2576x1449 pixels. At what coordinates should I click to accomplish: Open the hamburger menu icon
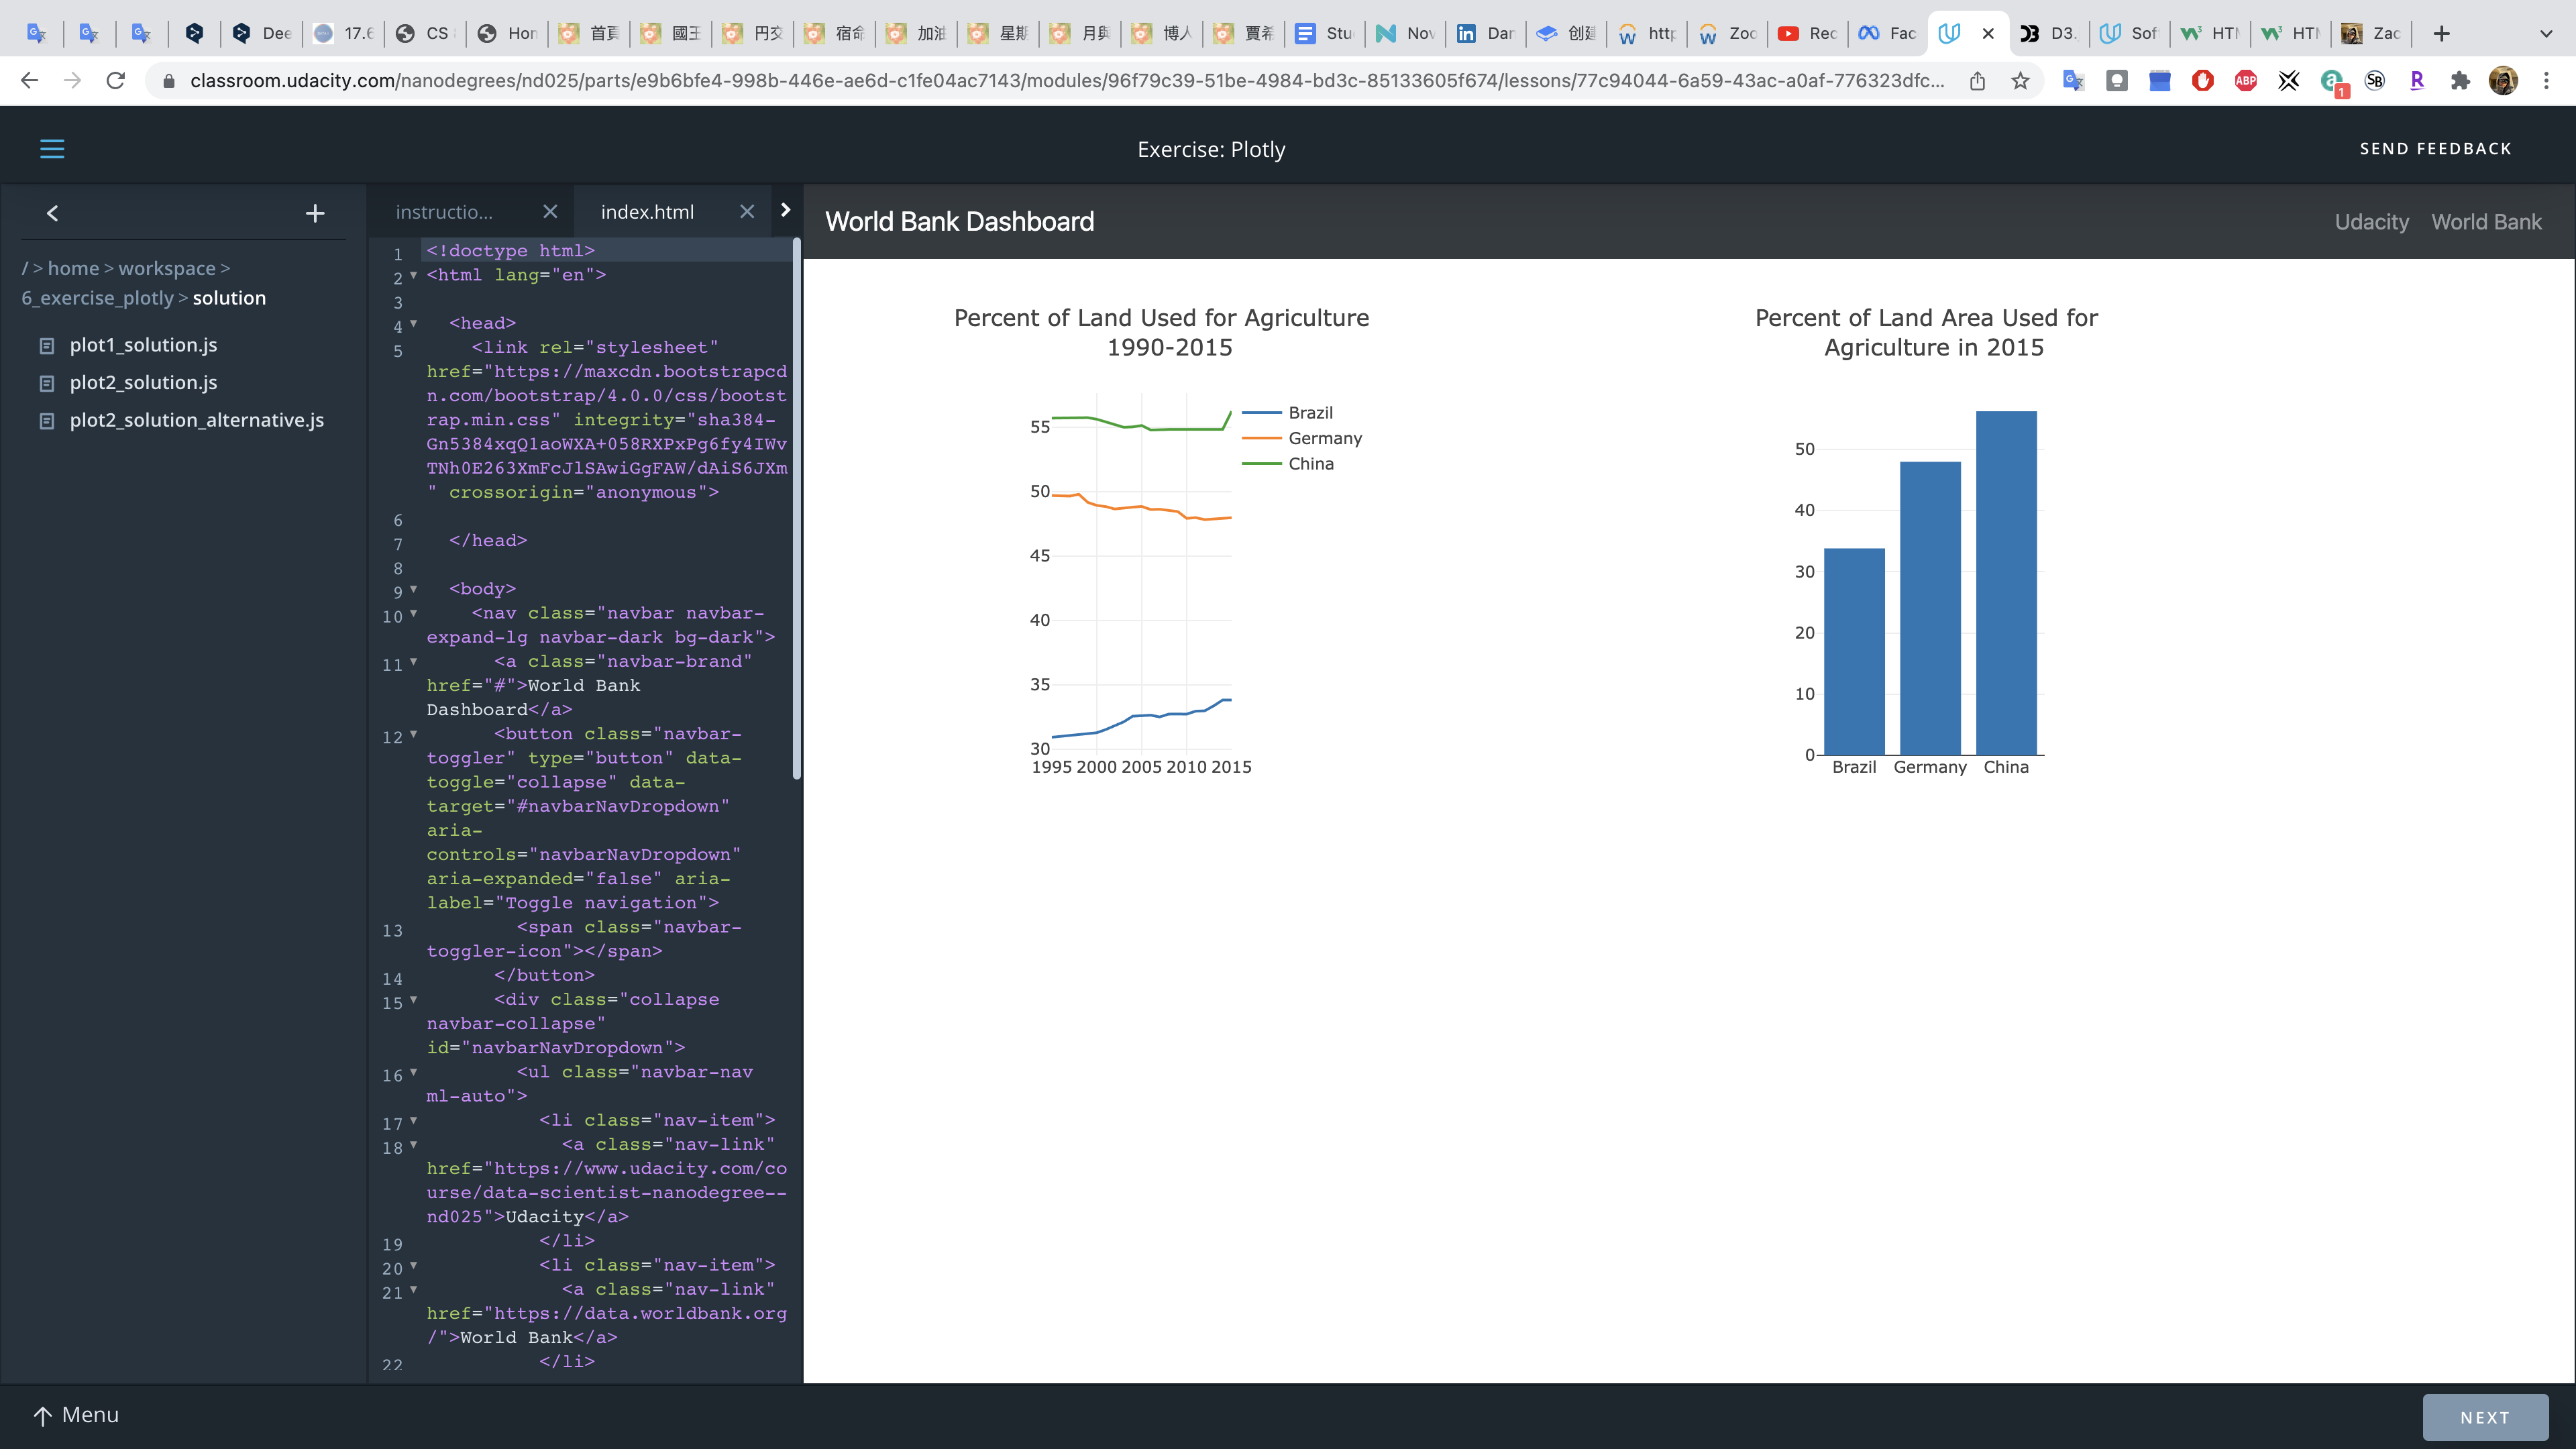click(x=52, y=149)
